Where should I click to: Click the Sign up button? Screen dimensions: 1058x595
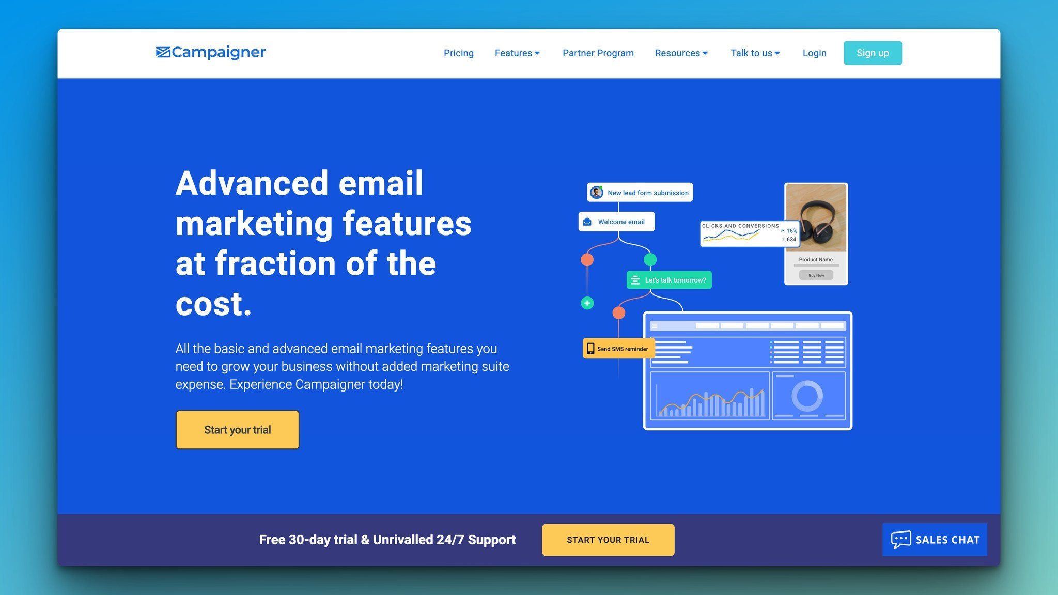[872, 52]
